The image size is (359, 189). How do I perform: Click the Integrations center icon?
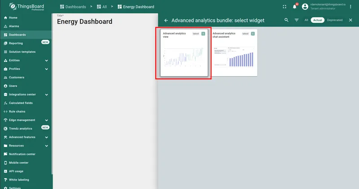(x=5, y=94)
